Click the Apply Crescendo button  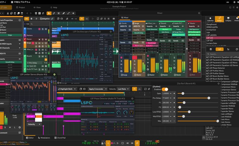click(97, 89)
